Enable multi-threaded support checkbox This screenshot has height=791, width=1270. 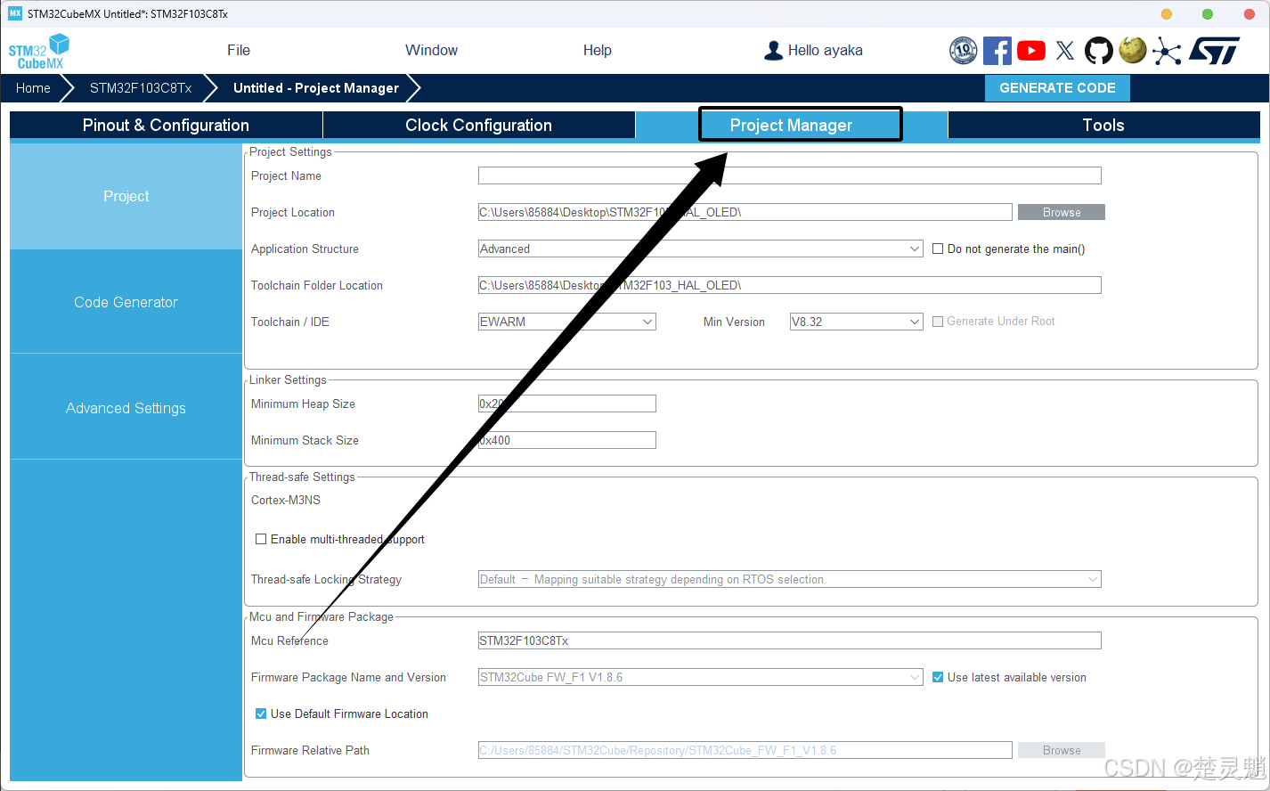pos(261,539)
